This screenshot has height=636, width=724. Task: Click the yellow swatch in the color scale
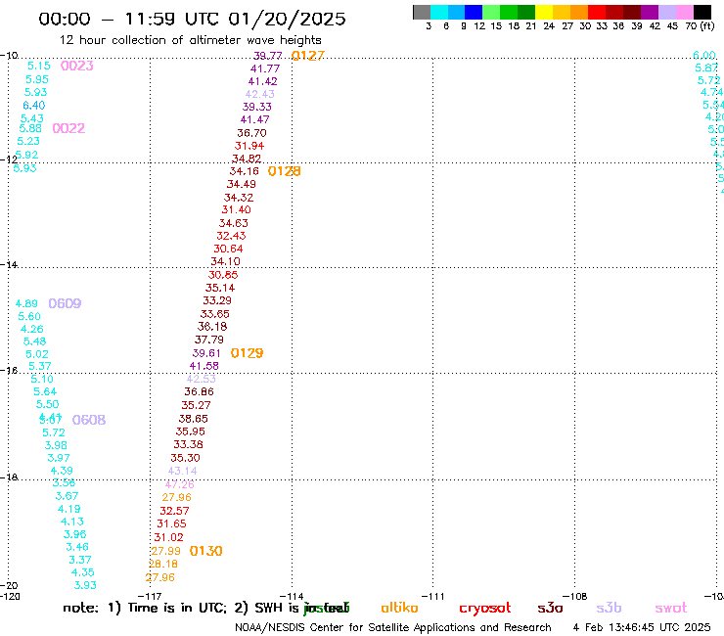click(544, 12)
